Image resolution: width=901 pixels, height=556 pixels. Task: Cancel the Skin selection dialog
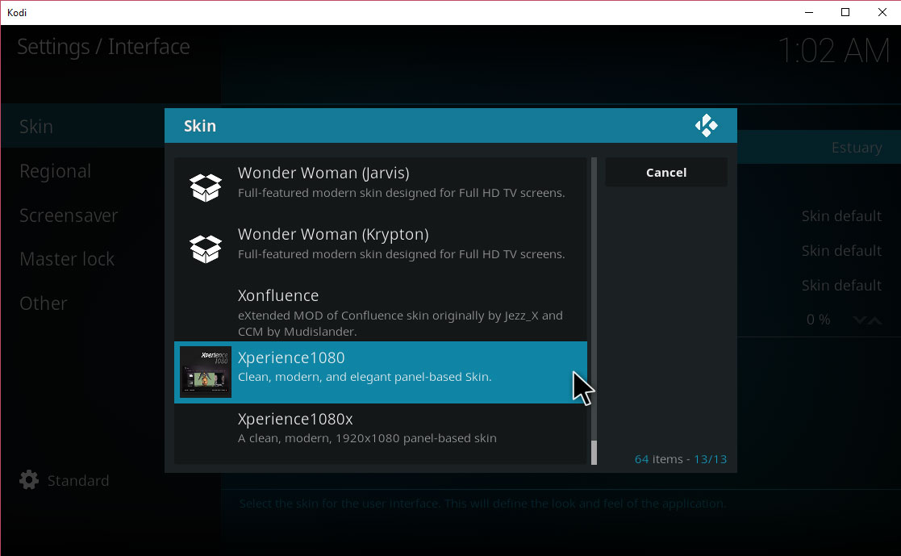(666, 173)
